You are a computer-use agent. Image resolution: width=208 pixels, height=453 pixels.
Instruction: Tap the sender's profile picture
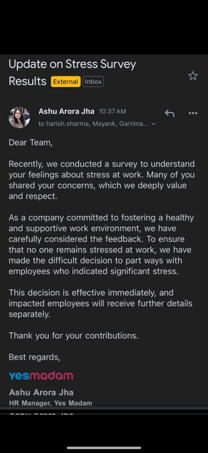[19, 117]
